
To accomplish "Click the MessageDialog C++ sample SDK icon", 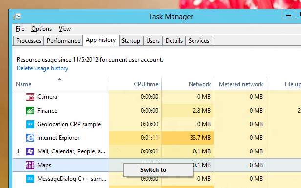I will tap(30, 179).
